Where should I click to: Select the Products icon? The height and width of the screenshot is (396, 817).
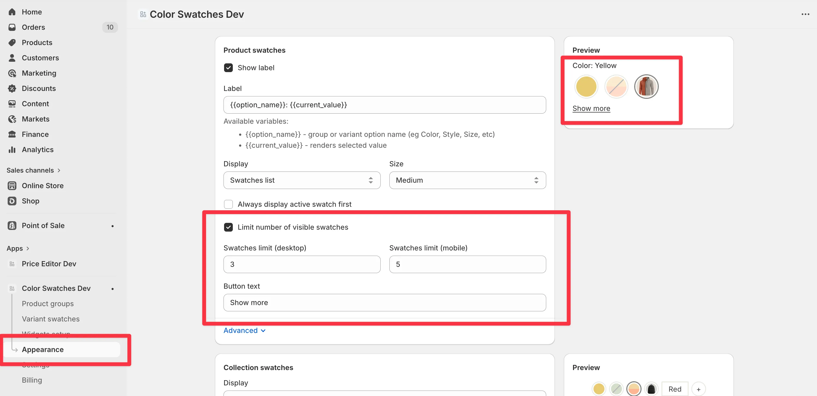click(12, 43)
